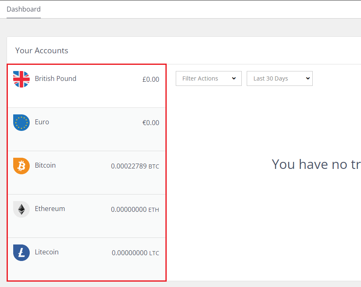This screenshot has height=287, width=361.
Task: Open the Filter Actions dropdown
Action: click(209, 78)
